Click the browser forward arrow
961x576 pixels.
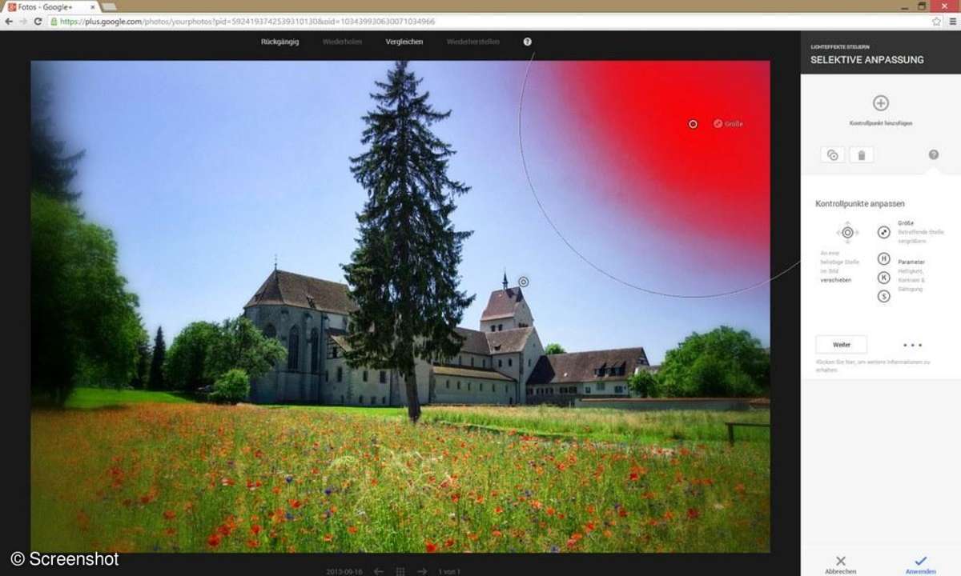pyautogui.click(x=23, y=22)
